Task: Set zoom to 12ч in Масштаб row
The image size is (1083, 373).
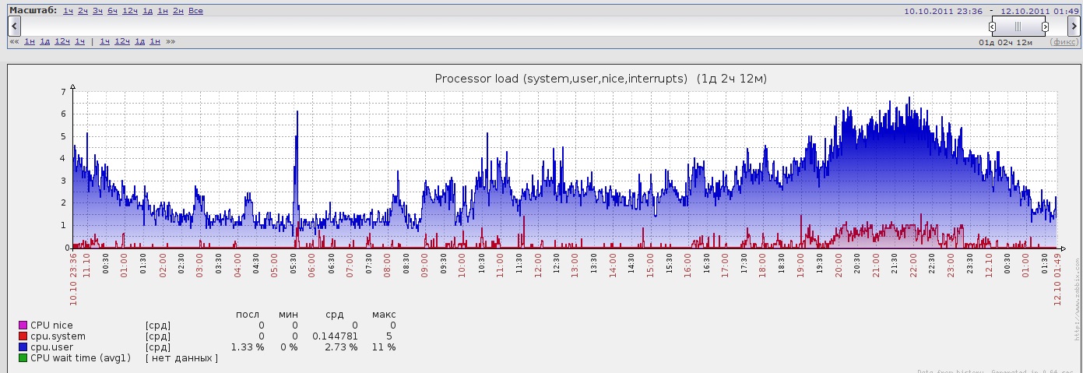Action: click(130, 11)
